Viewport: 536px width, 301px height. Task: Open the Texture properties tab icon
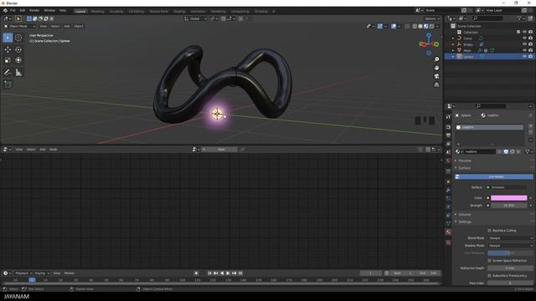pyautogui.click(x=449, y=242)
